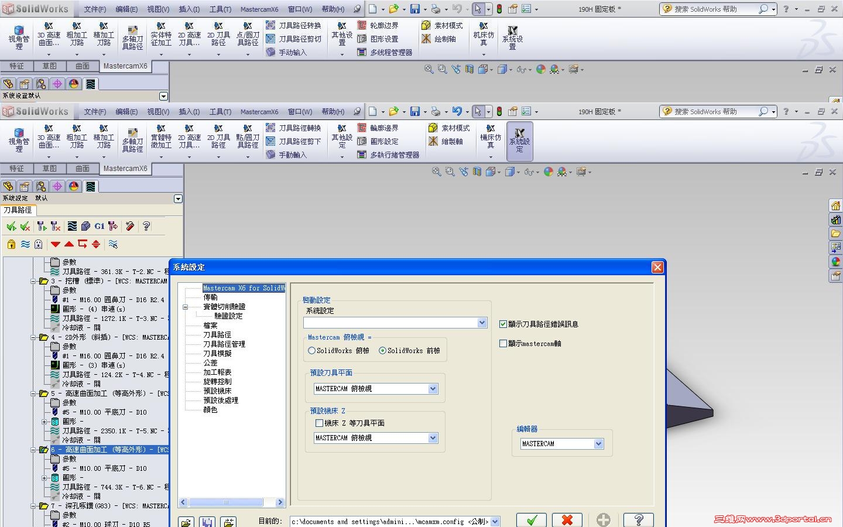Open the 編輯器 MASTERCAM dropdown
843x527 pixels.
coord(598,444)
